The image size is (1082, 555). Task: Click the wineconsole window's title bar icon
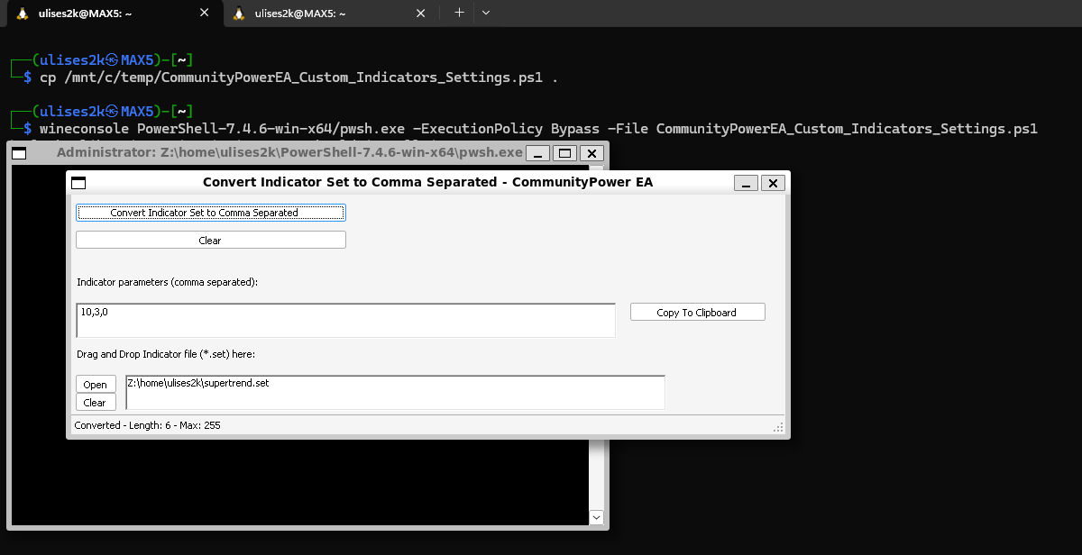coord(19,153)
